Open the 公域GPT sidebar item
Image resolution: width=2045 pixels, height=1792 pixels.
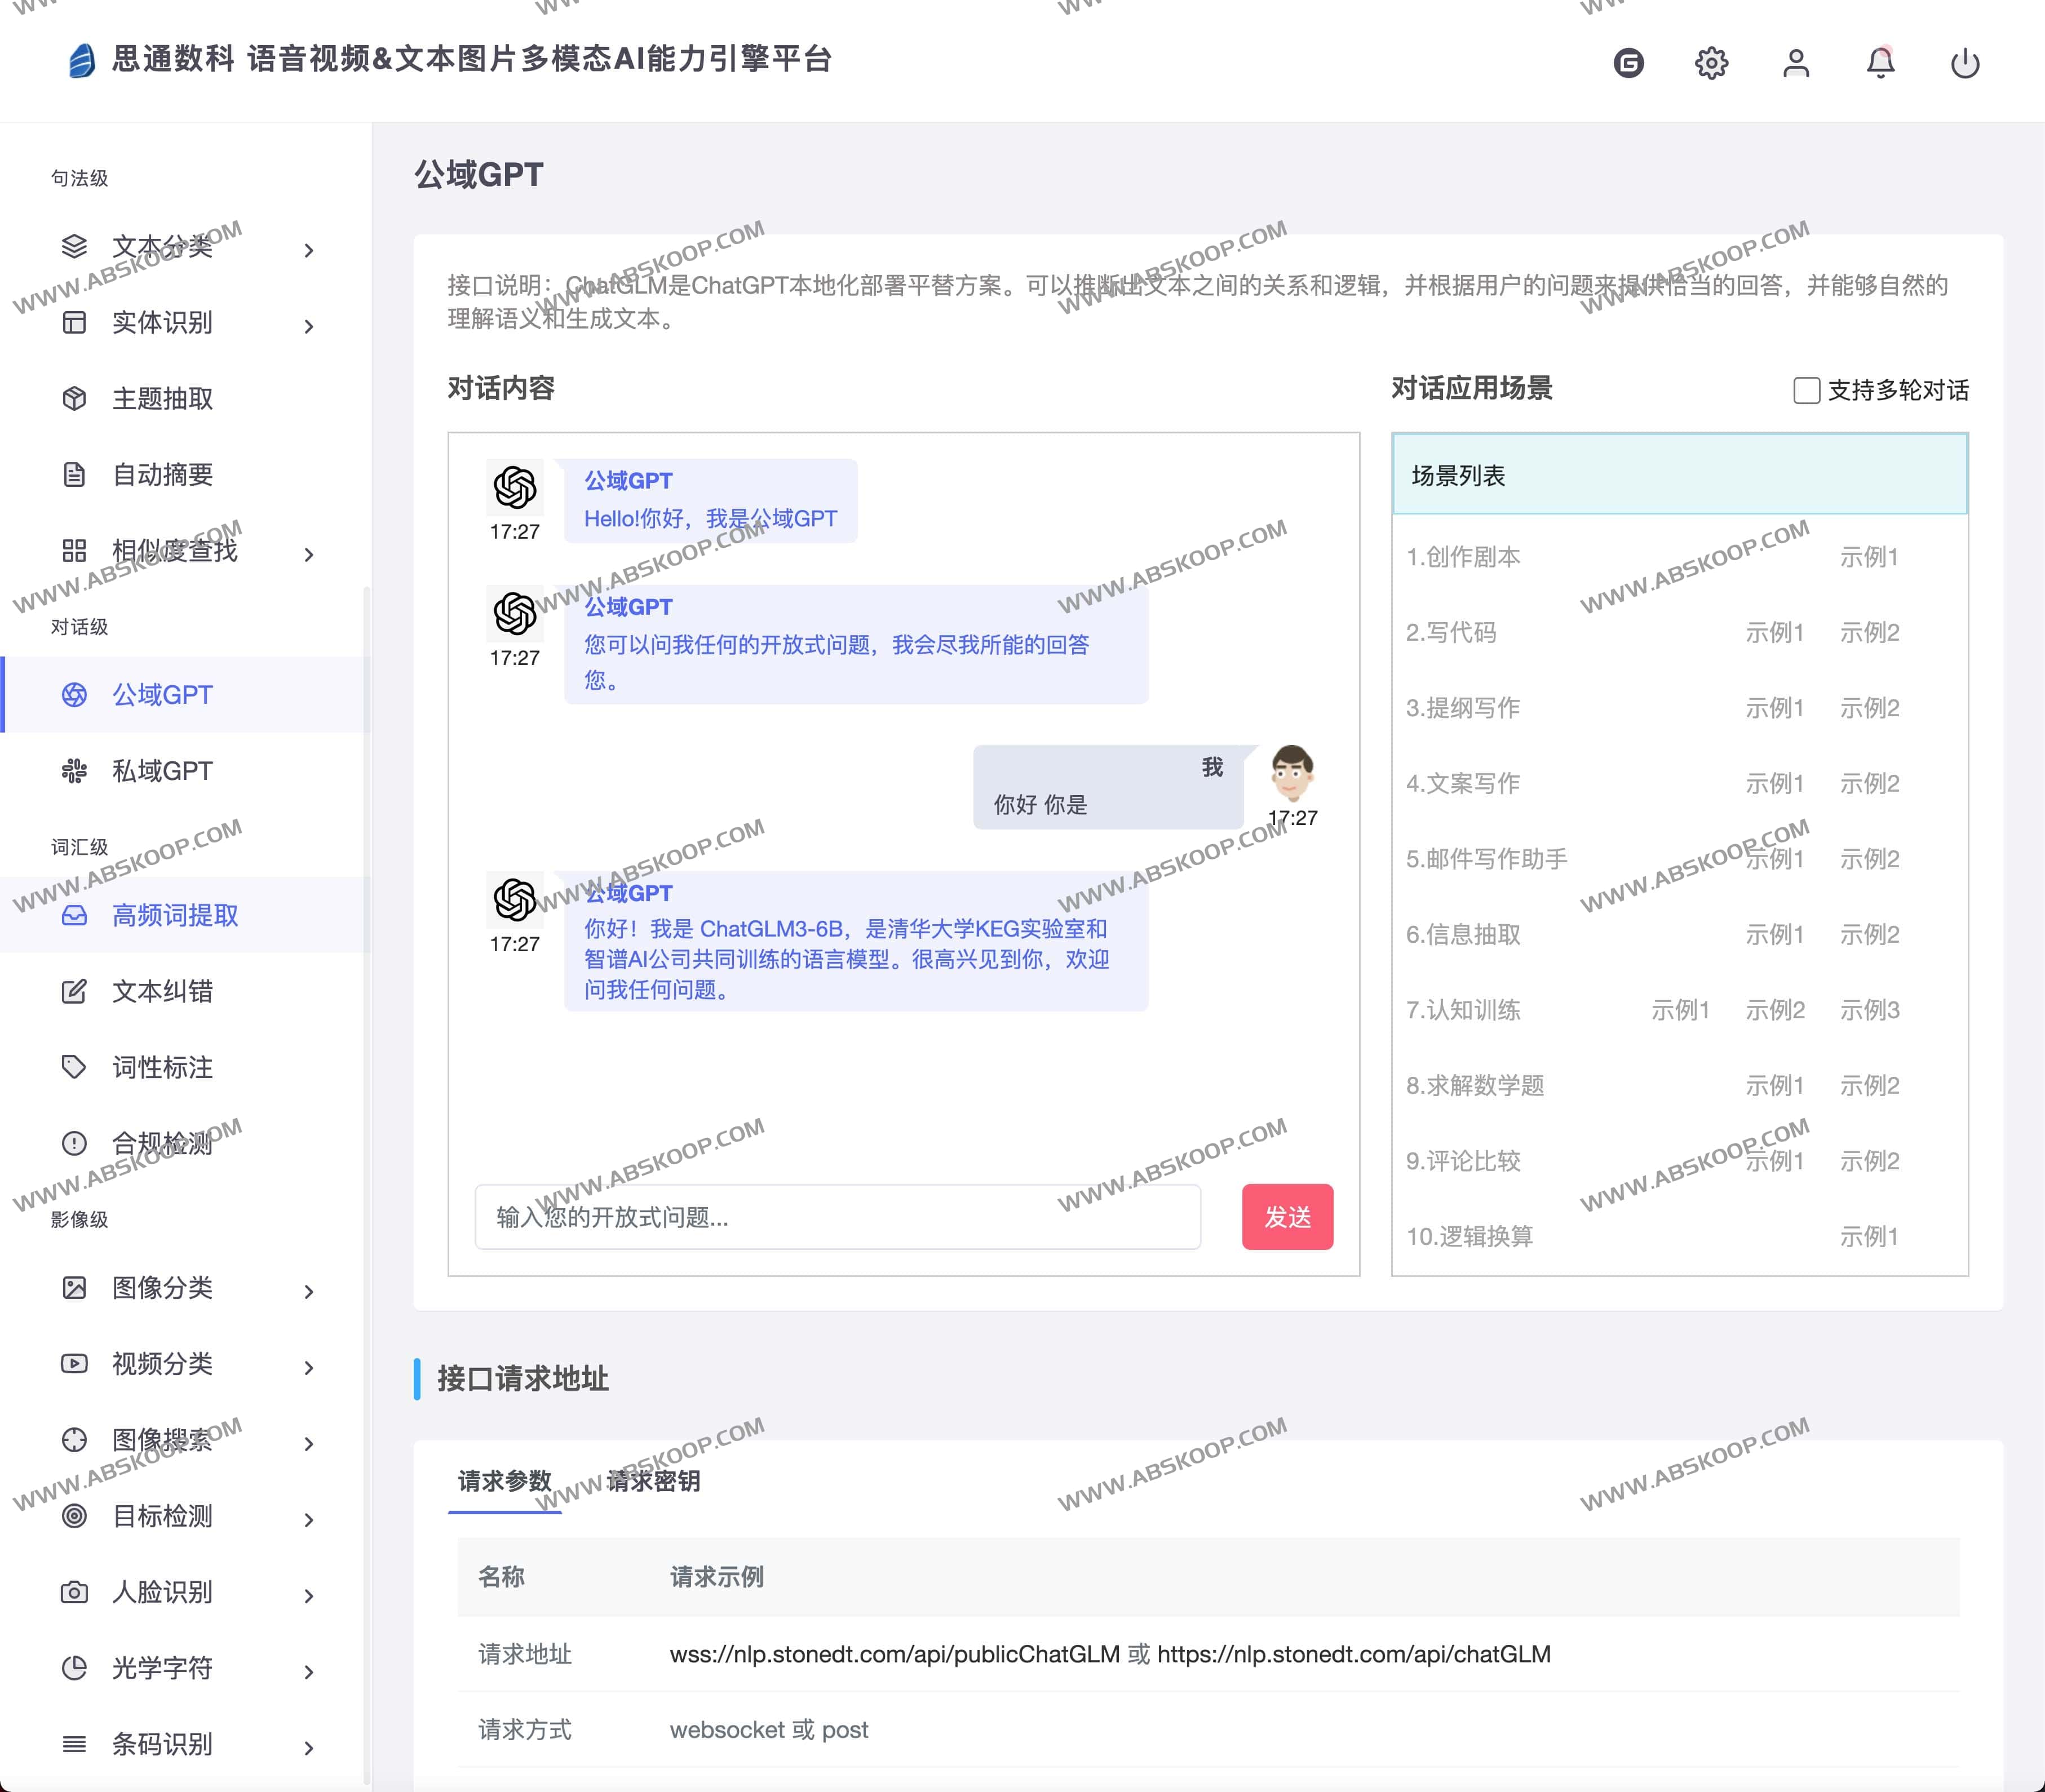pyautogui.click(x=163, y=694)
